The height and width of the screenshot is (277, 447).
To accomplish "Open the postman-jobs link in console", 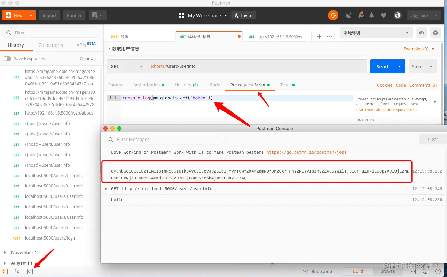I will click(306, 152).
